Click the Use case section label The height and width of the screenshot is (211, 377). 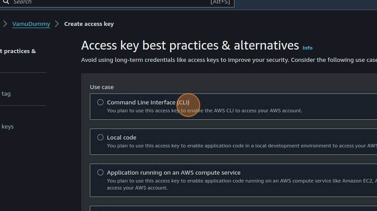pos(102,87)
